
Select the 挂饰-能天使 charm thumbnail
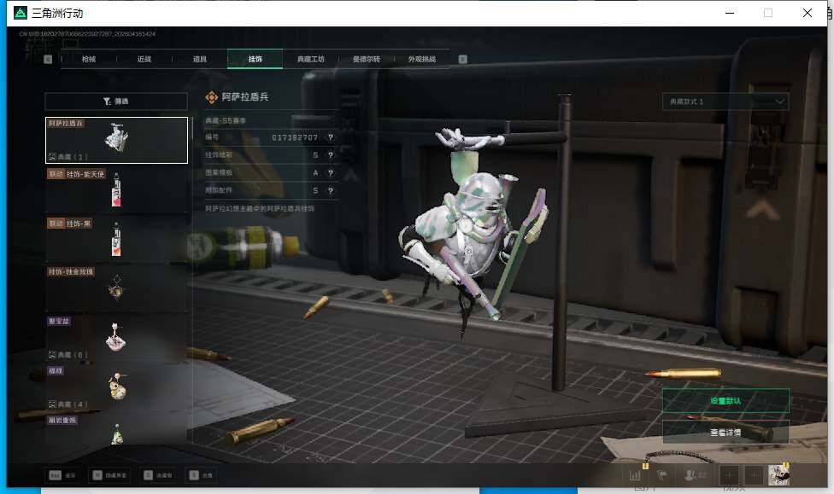click(116, 189)
